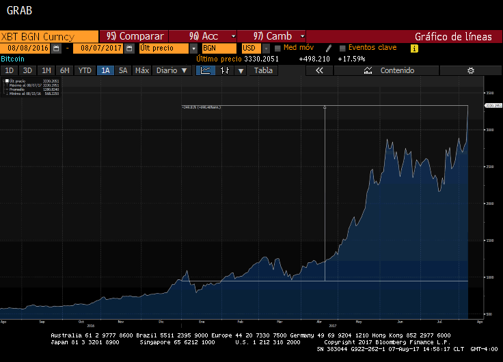The image size is (503, 362).
Task: Select the 5A time range tab
Action: [x=123, y=70]
